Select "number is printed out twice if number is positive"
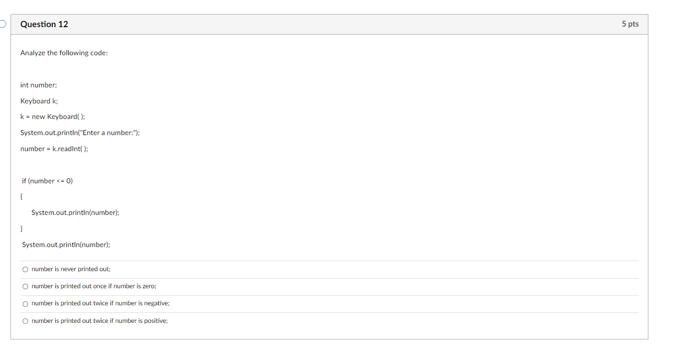Image resolution: width=674 pixels, height=349 pixels. [x=25, y=320]
